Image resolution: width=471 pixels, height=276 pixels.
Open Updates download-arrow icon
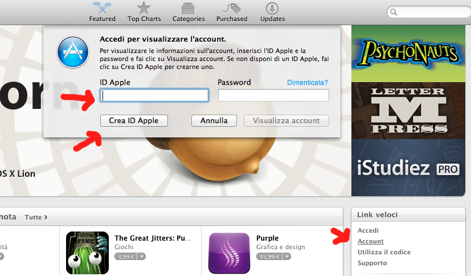click(272, 9)
